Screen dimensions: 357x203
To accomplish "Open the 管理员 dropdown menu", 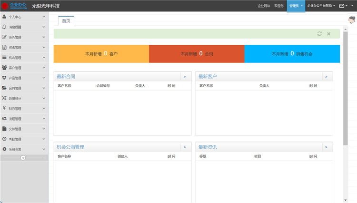I will click(x=296, y=6).
